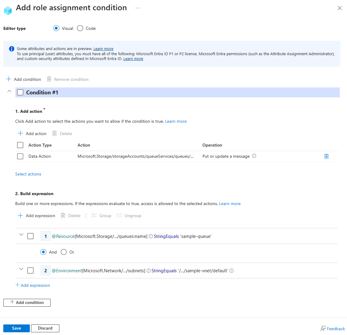Open the more options ellipsis beside the title
The image size is (347, 335).
[x=137, y=8]
